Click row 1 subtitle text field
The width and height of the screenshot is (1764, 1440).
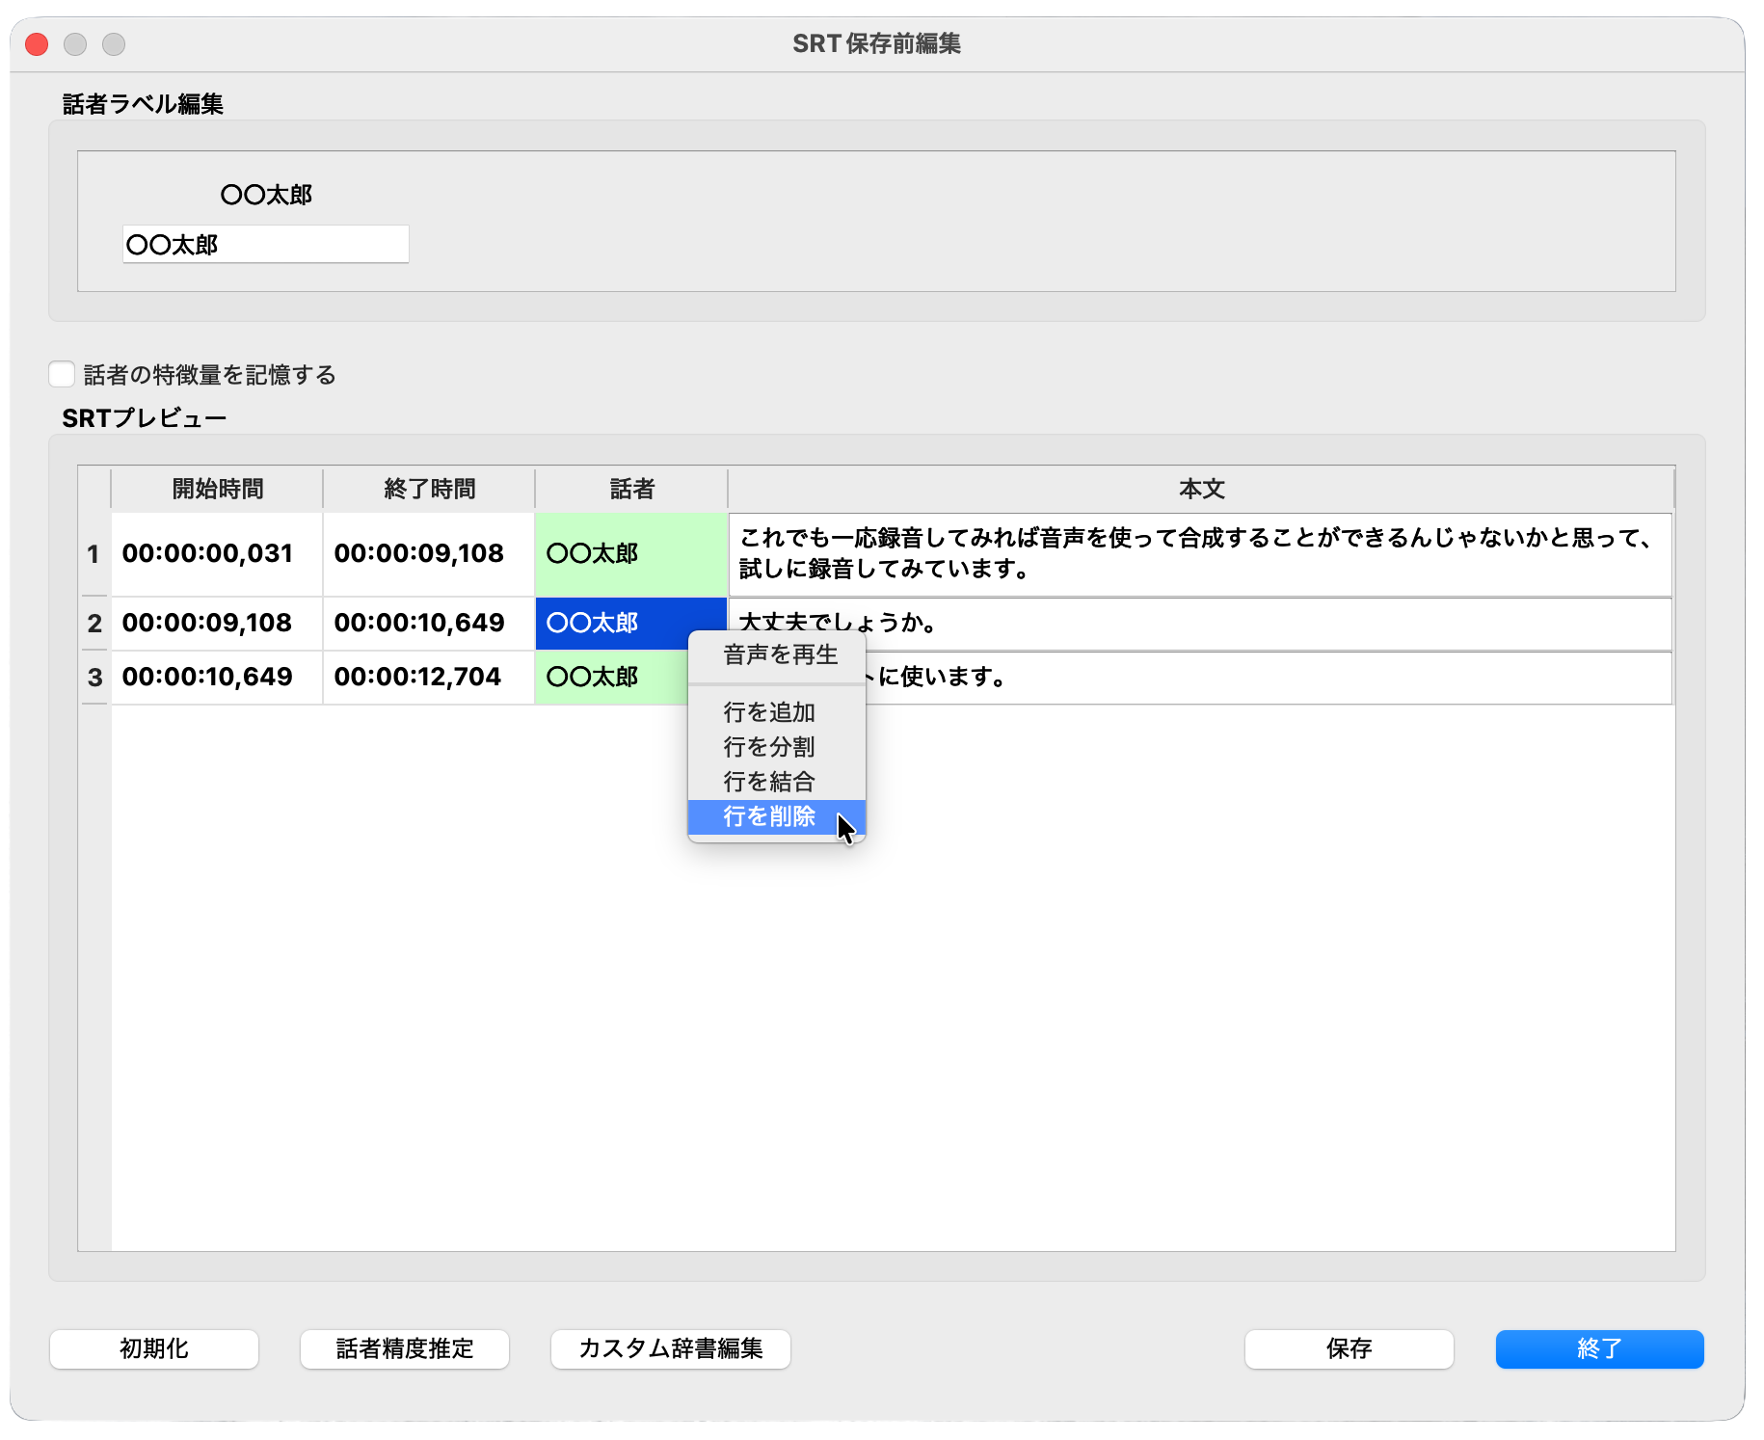(1200, 553)
